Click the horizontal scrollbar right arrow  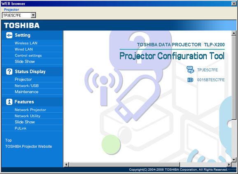tap(229, 165)
